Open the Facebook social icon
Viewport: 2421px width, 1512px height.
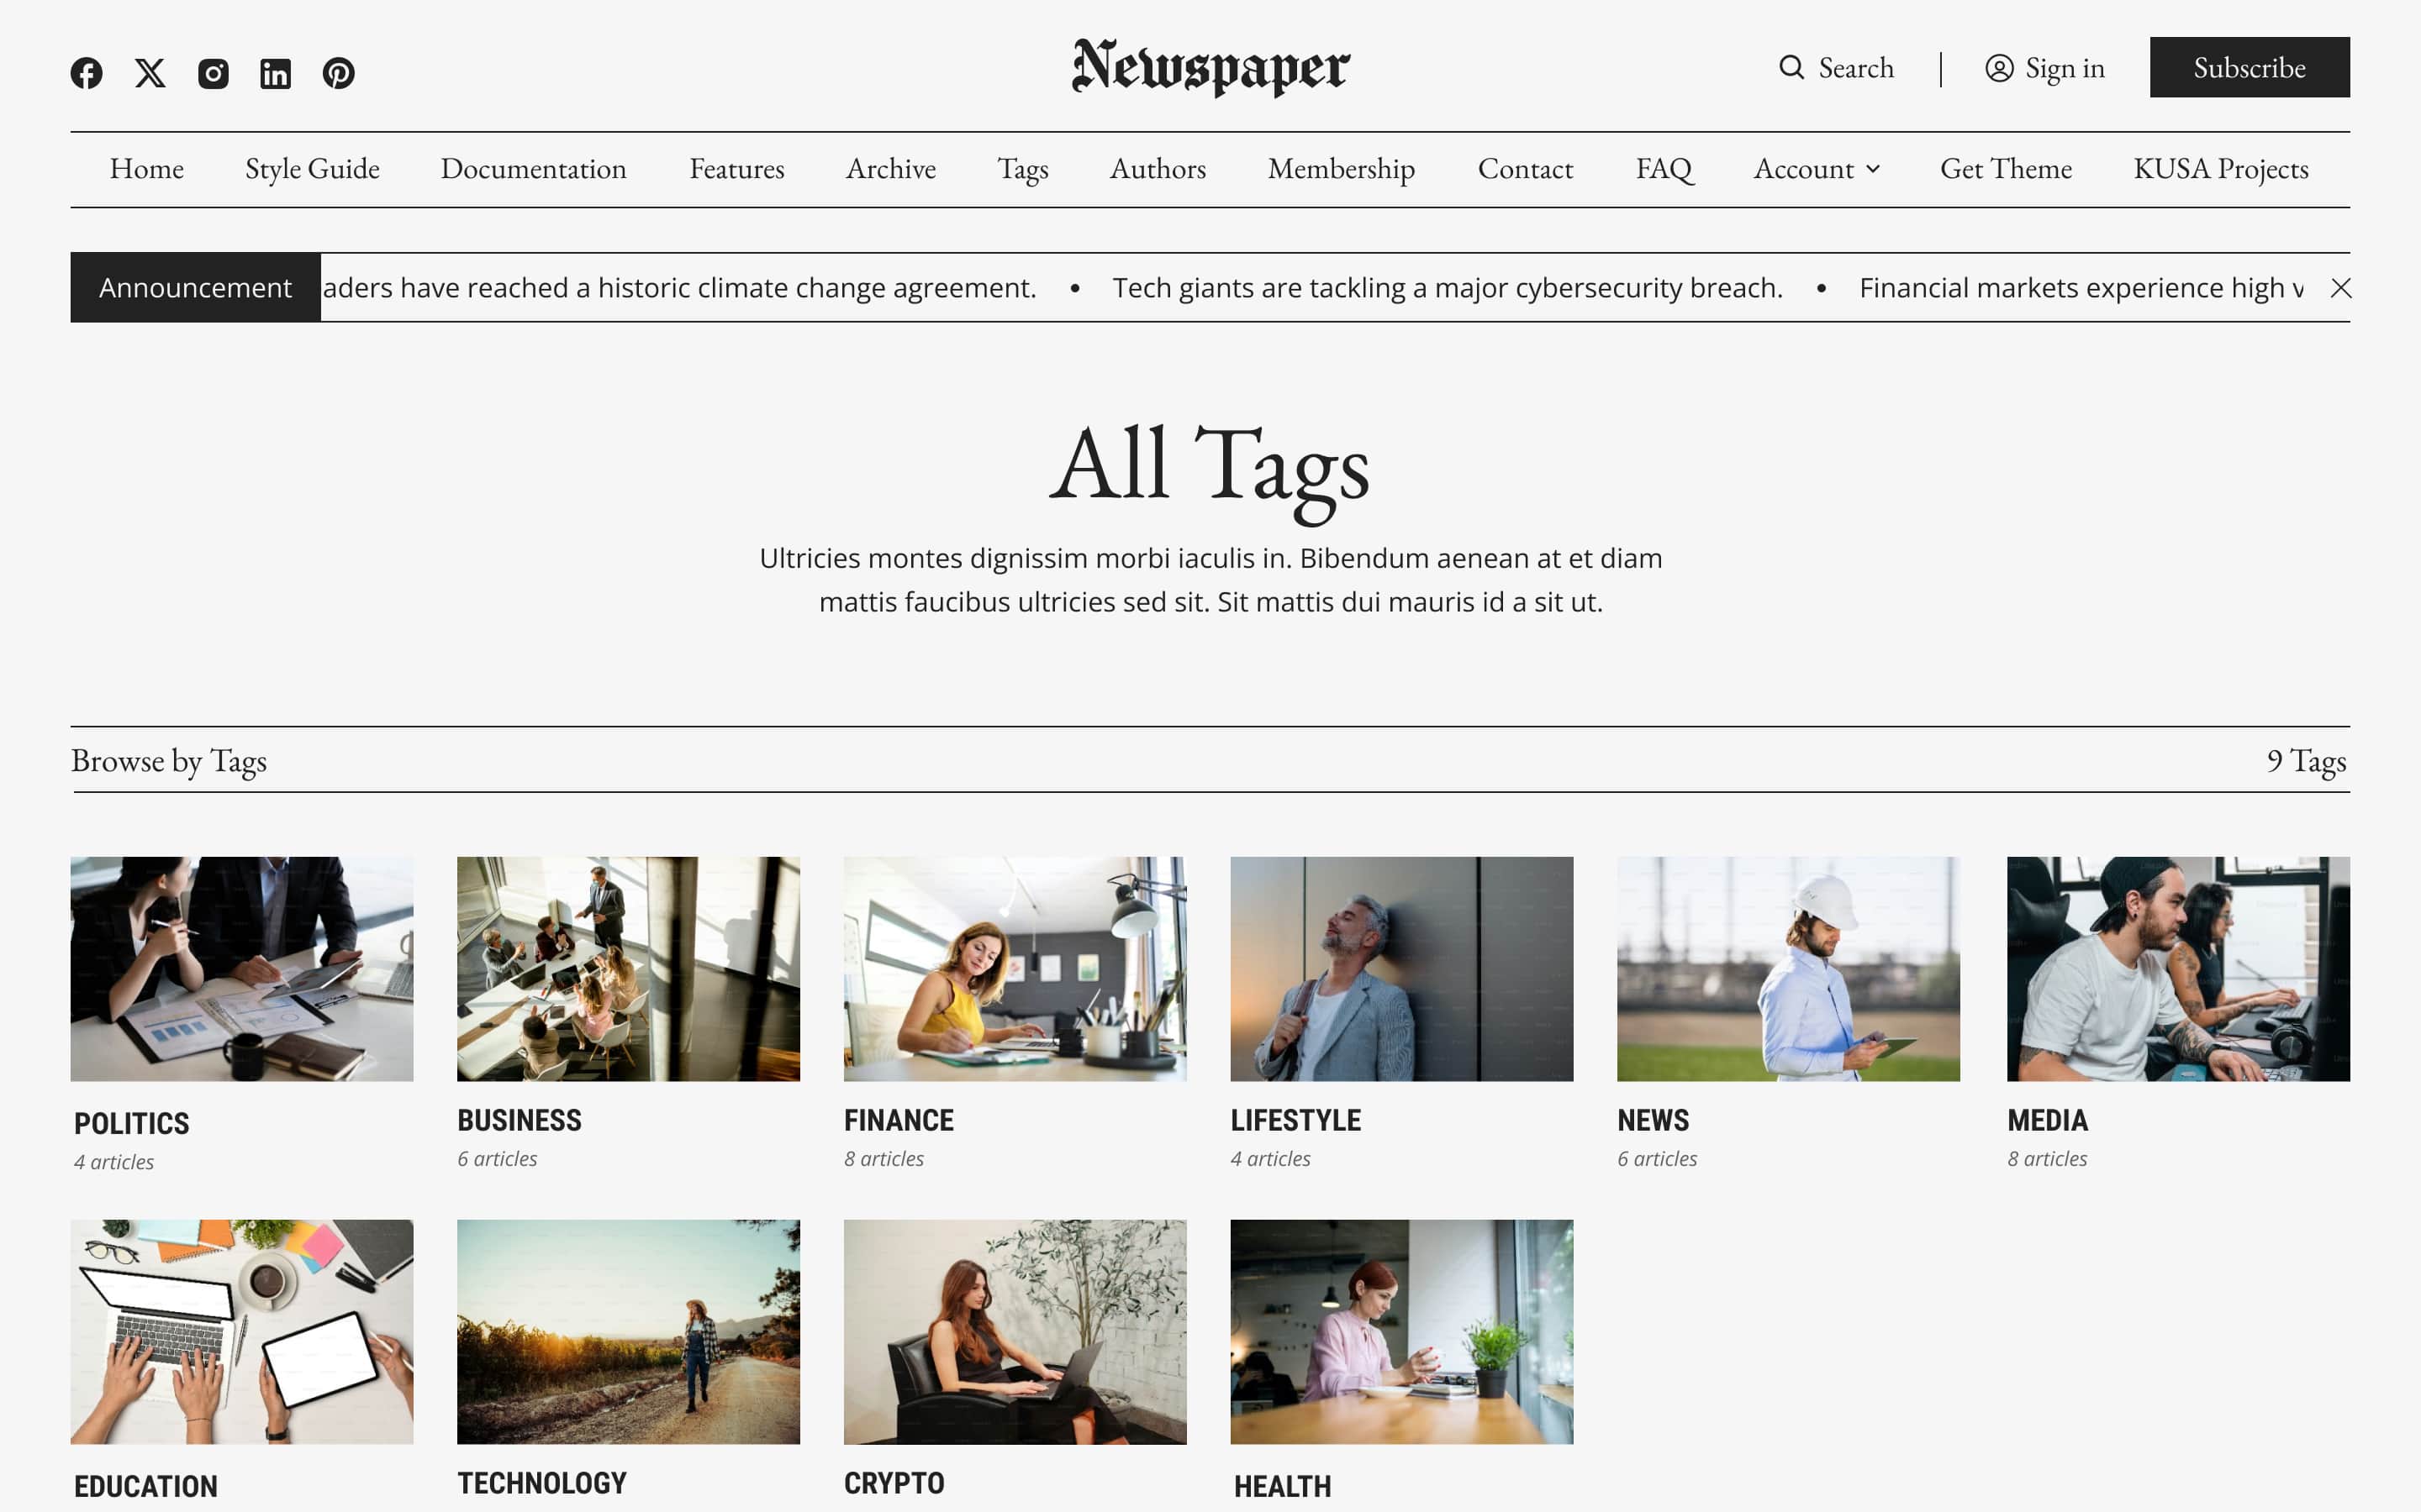coord(87,72)
